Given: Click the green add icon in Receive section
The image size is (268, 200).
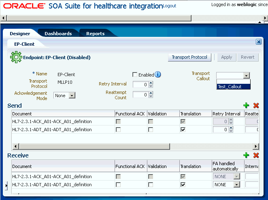Looking at the screenshot, I should tap(246, 155).
